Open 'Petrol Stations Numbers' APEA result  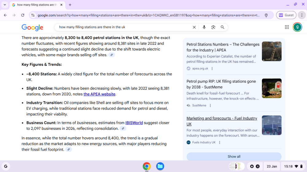(223, 47)
